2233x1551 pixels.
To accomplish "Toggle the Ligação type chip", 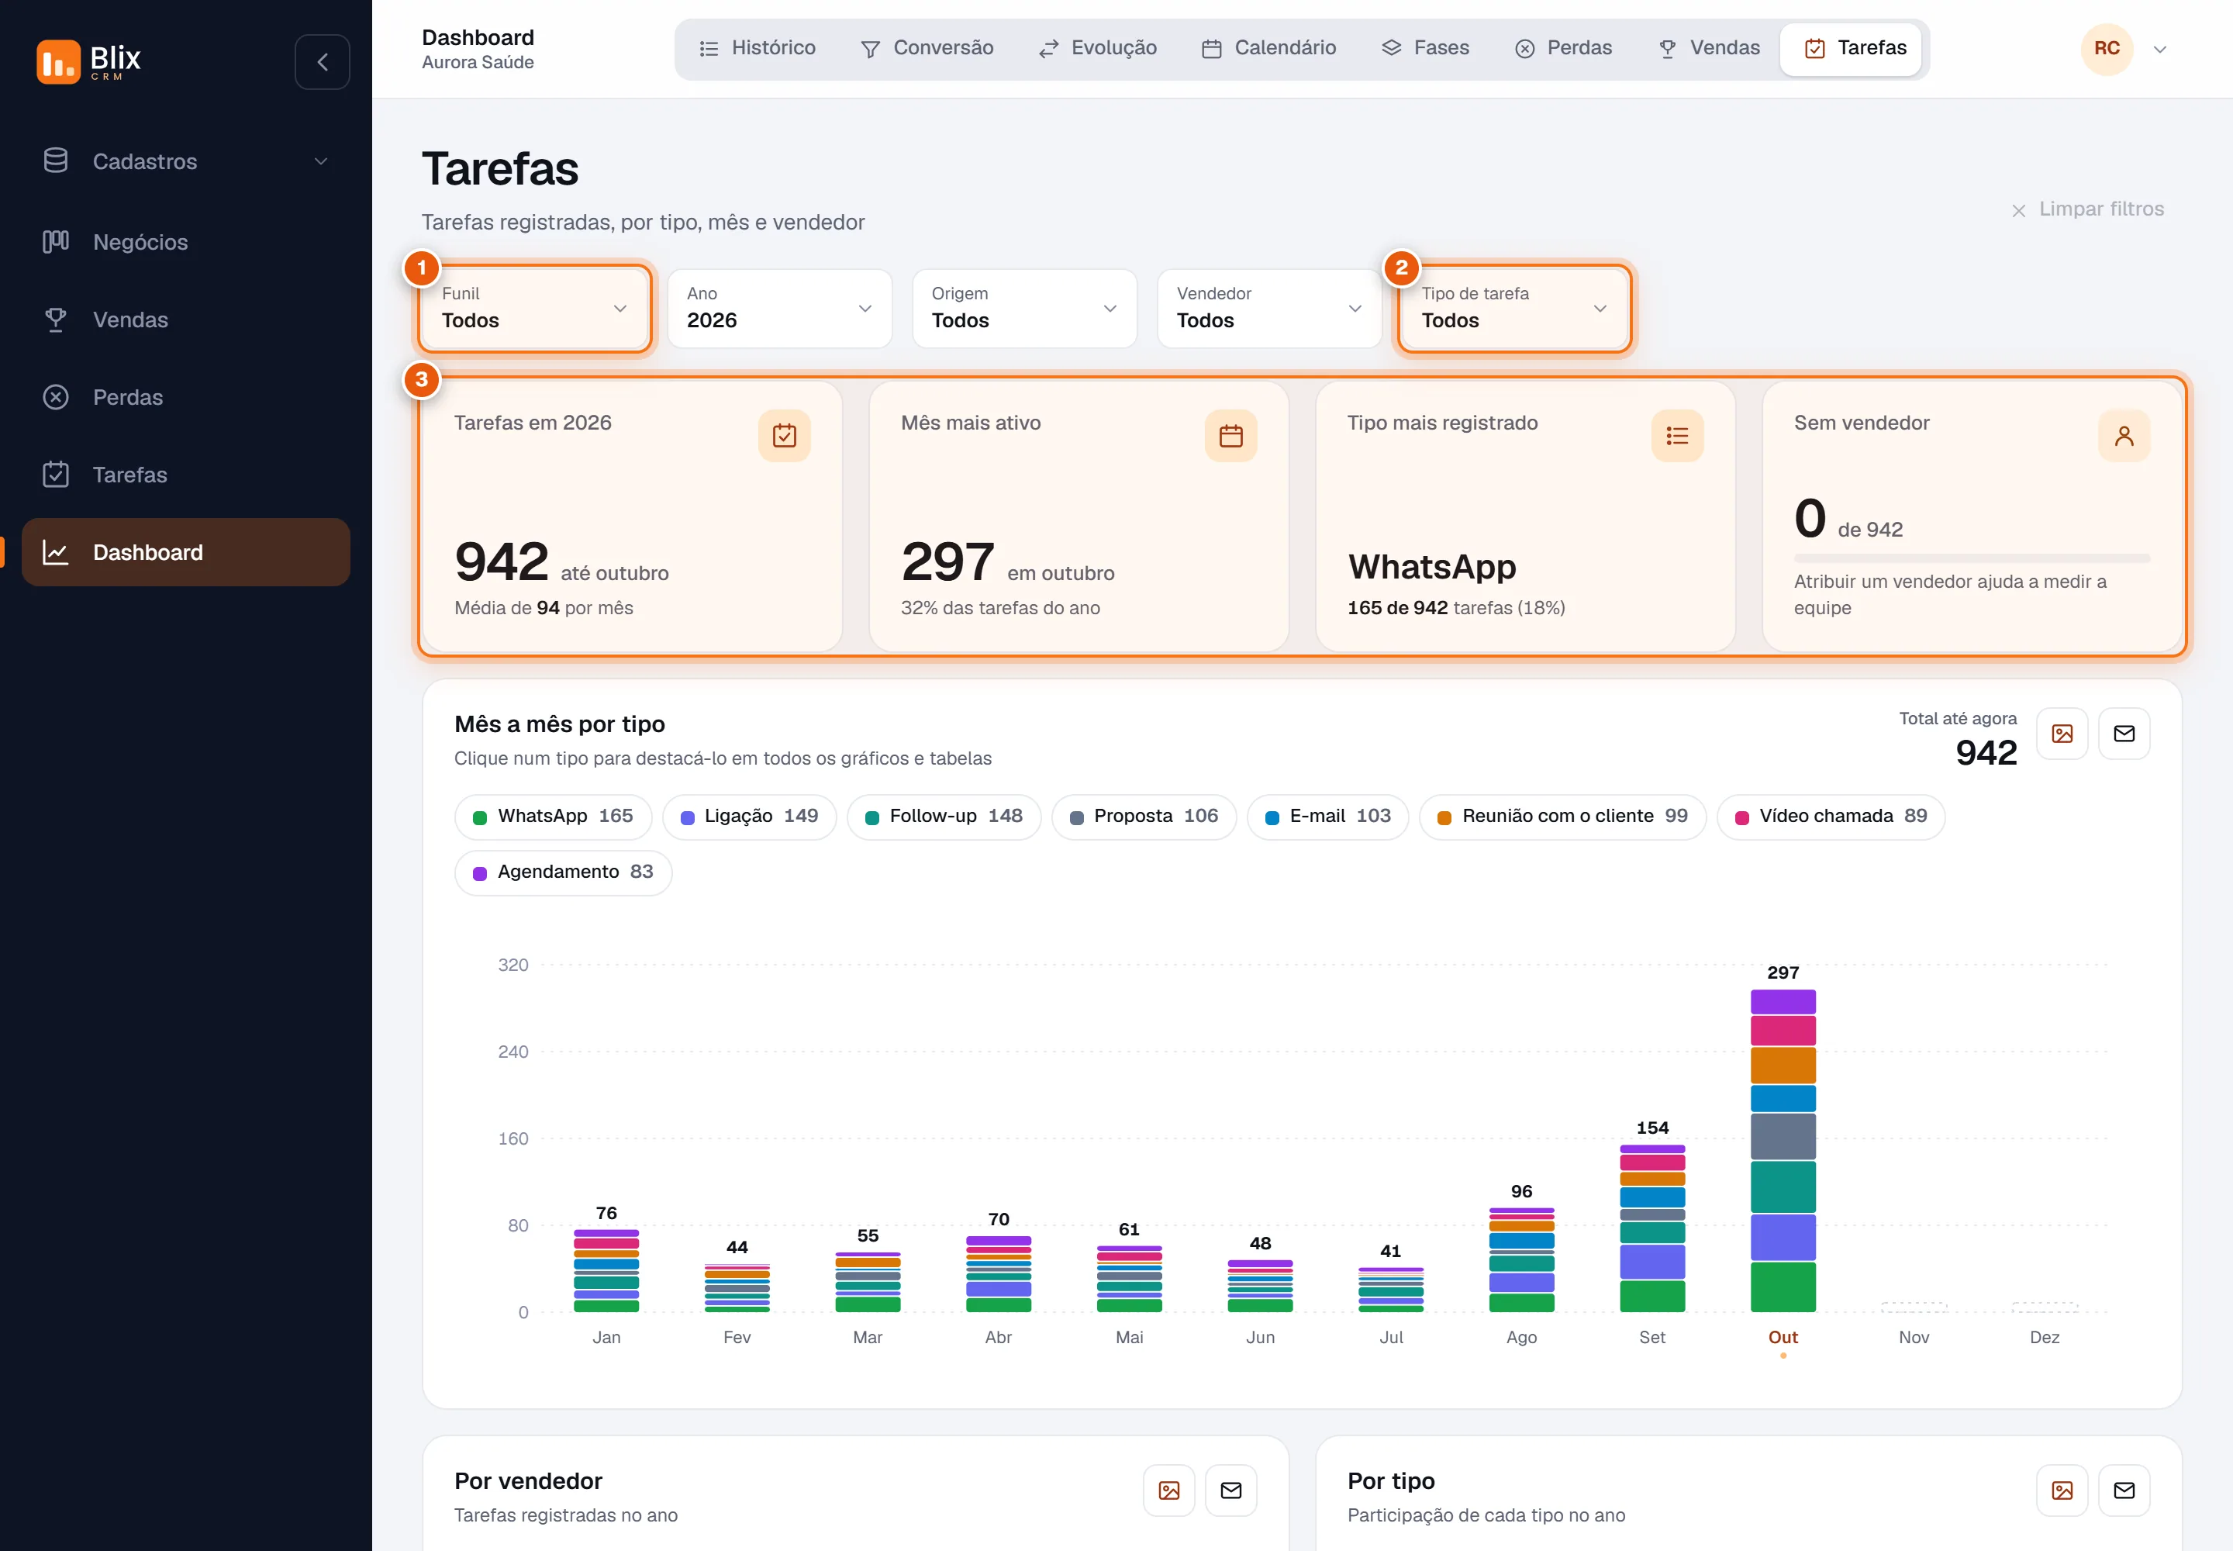I will click(749, 817).
